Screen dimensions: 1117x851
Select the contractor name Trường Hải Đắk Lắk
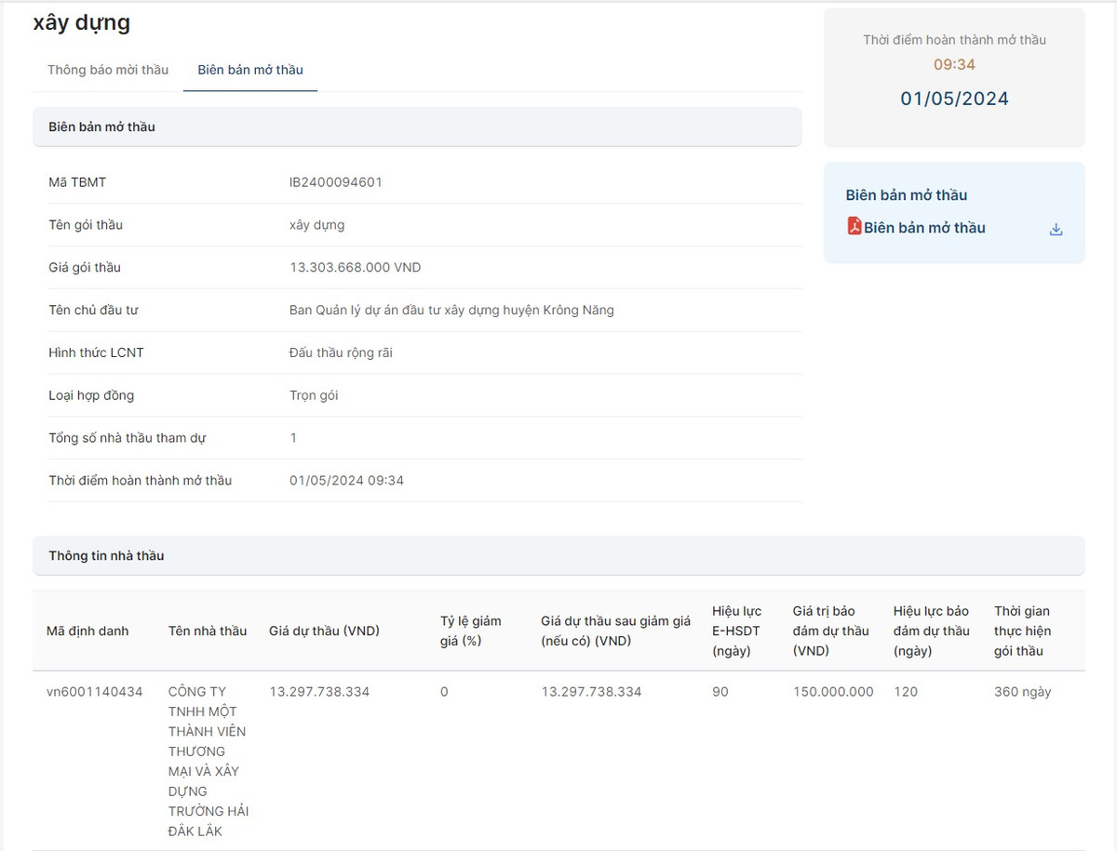[208, 761]
